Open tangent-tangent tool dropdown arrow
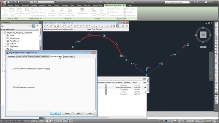 coord(48,26)
